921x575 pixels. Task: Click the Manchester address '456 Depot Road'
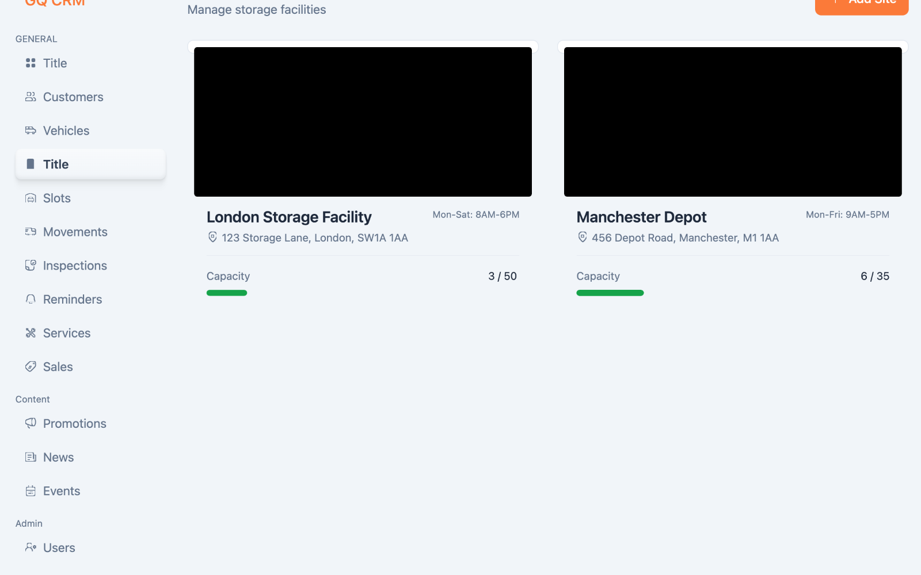coord(685,237)
